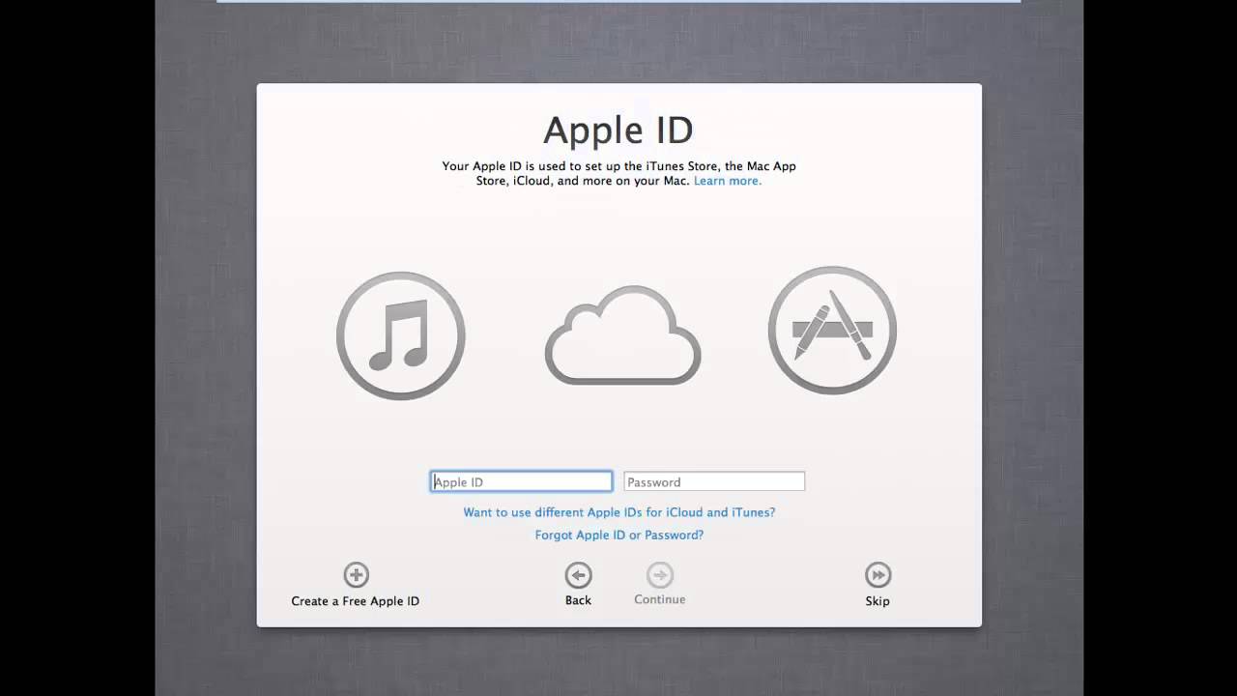Open the Learn more link

(728, 181)
